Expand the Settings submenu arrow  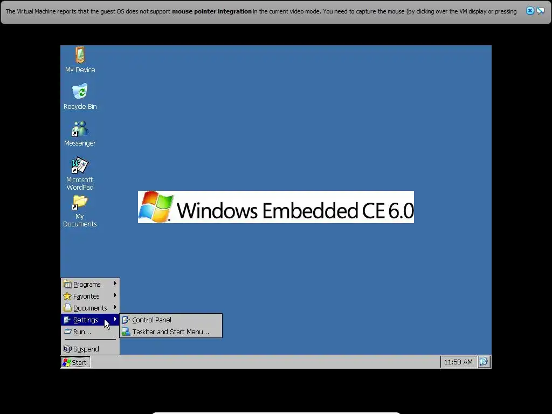pyautogui.click(x=115, y=319)
